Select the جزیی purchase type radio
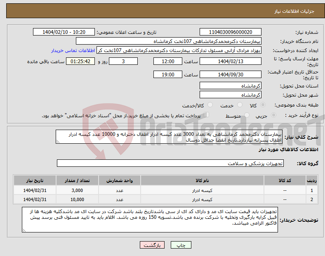This screenshot has width=325, height=256. coord(273,115)
